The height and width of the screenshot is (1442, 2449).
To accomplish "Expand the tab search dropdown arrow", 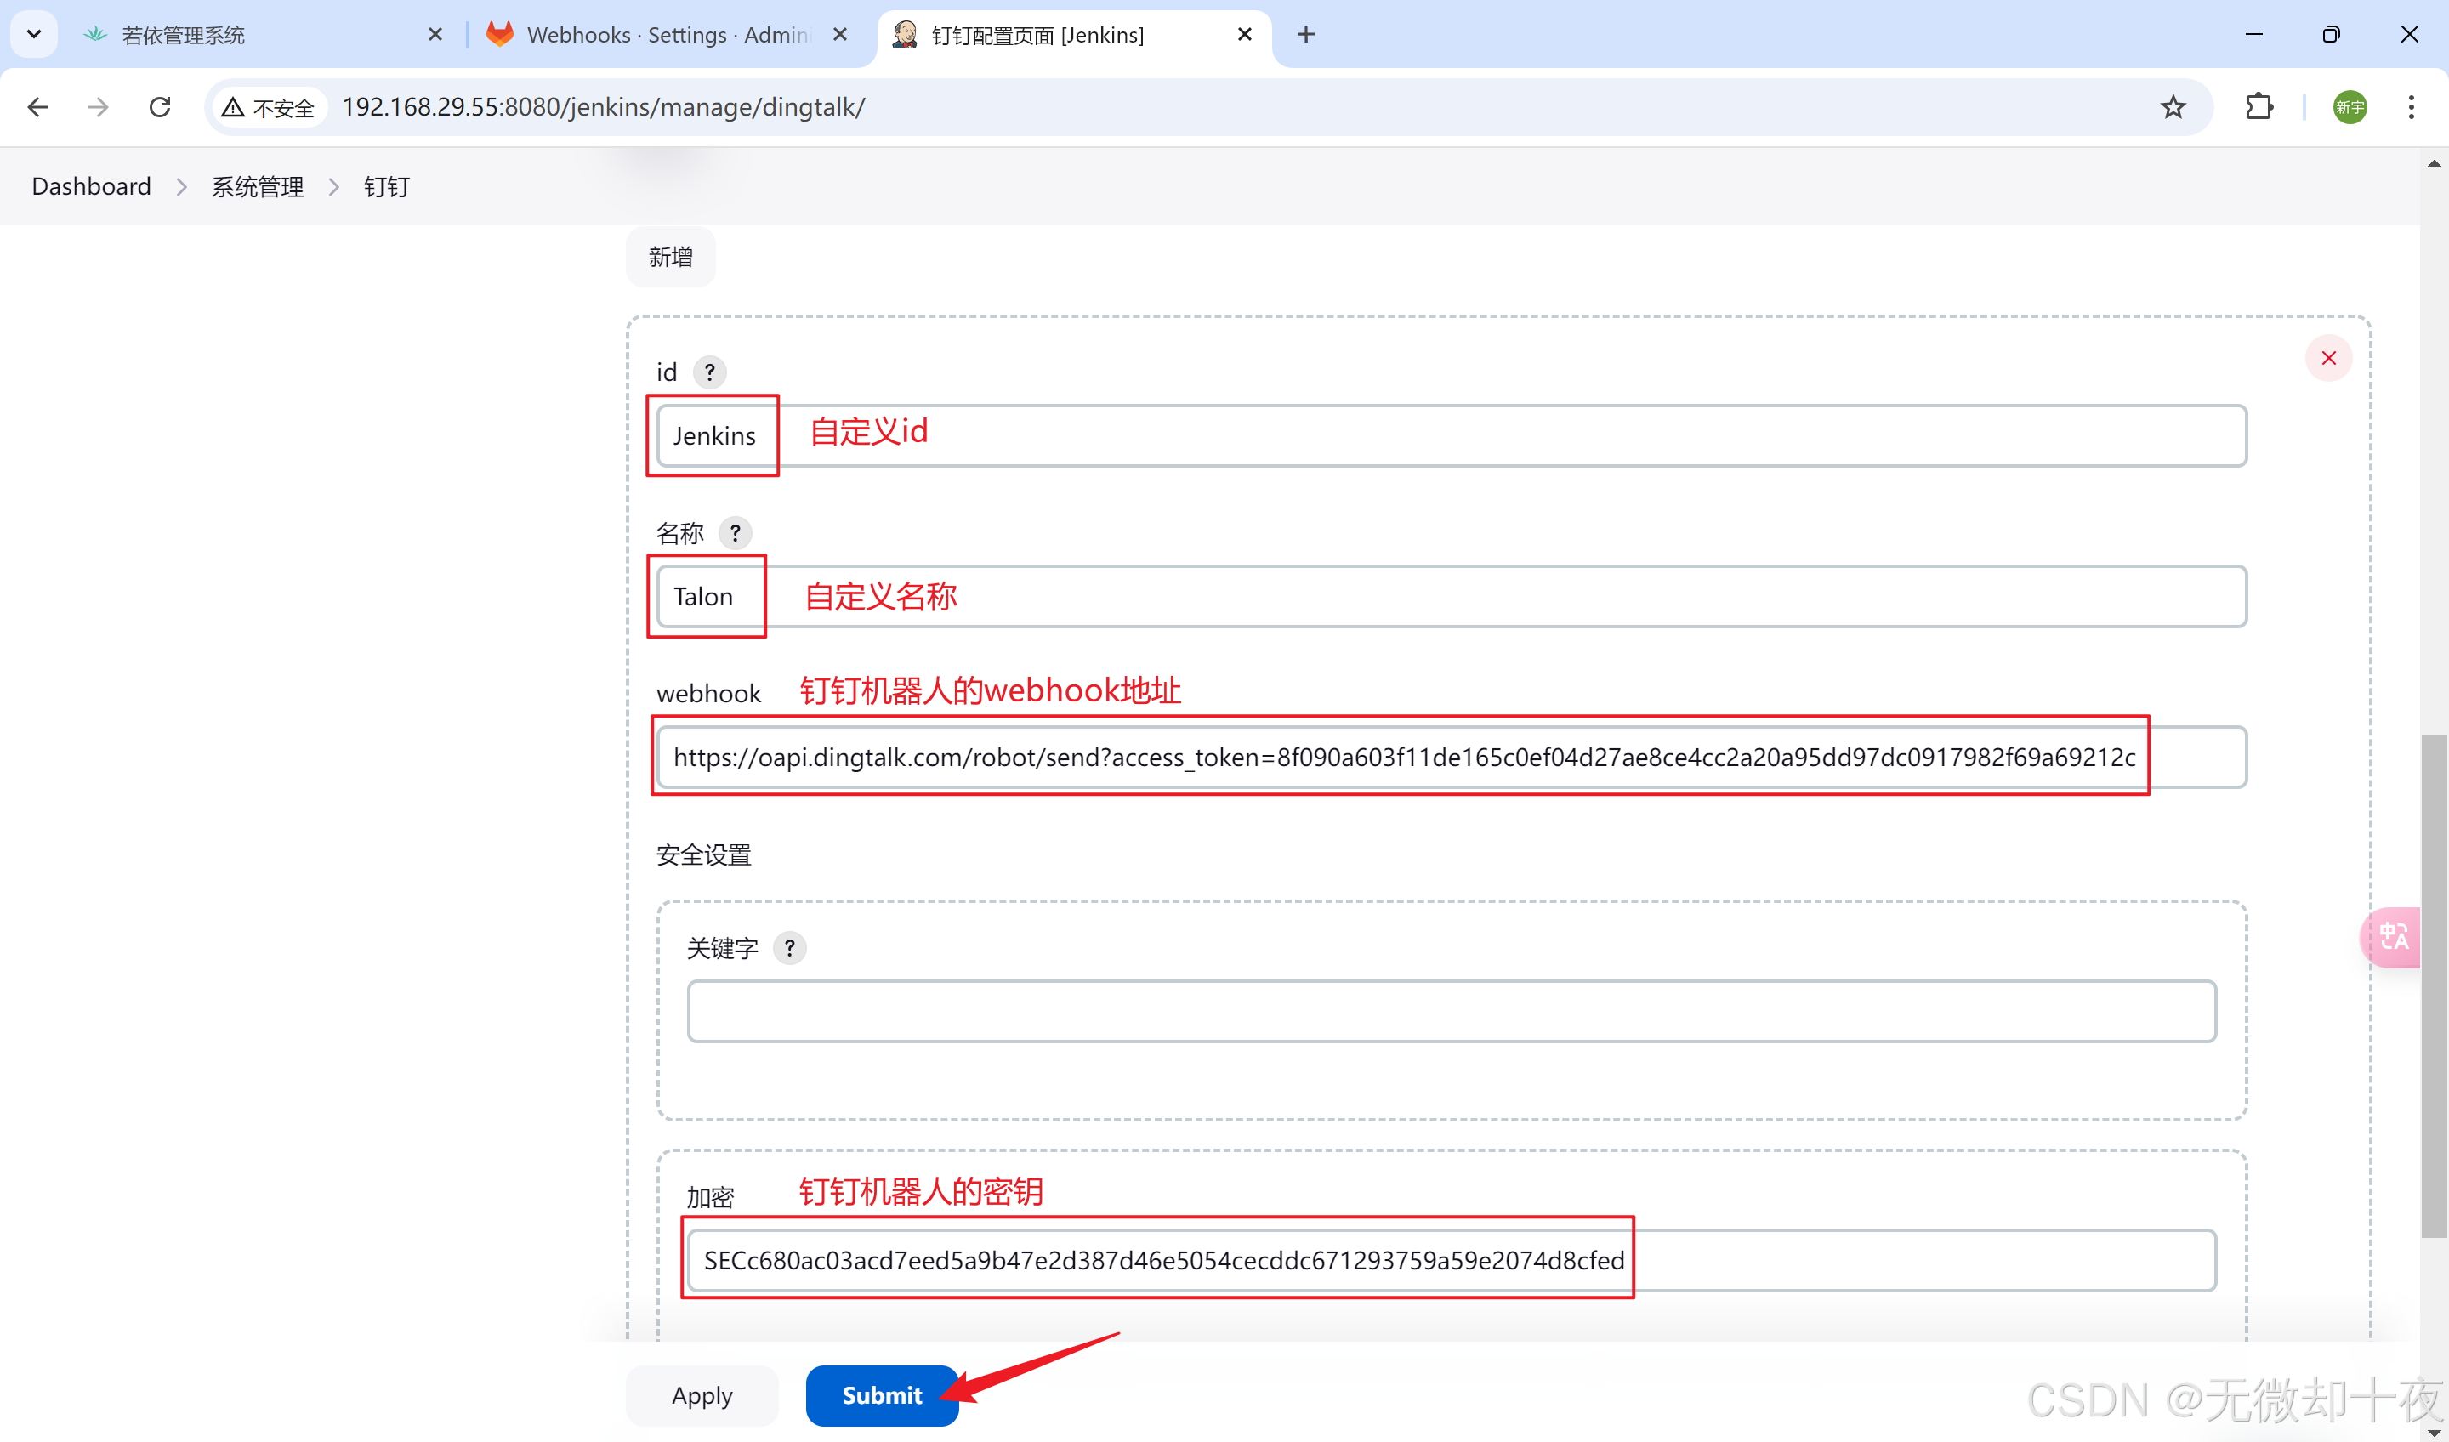I will point(34,35).
